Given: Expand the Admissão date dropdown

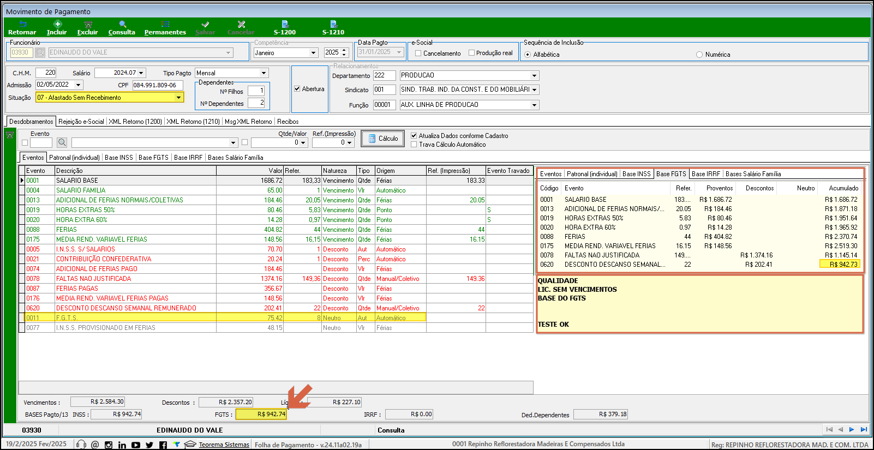Looking at the screenshot, I should [78, 85].
